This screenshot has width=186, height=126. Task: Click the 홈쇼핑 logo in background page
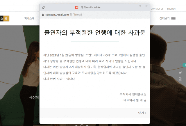[5, 19]
